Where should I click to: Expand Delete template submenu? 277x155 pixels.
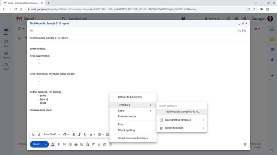pos(182,128)
